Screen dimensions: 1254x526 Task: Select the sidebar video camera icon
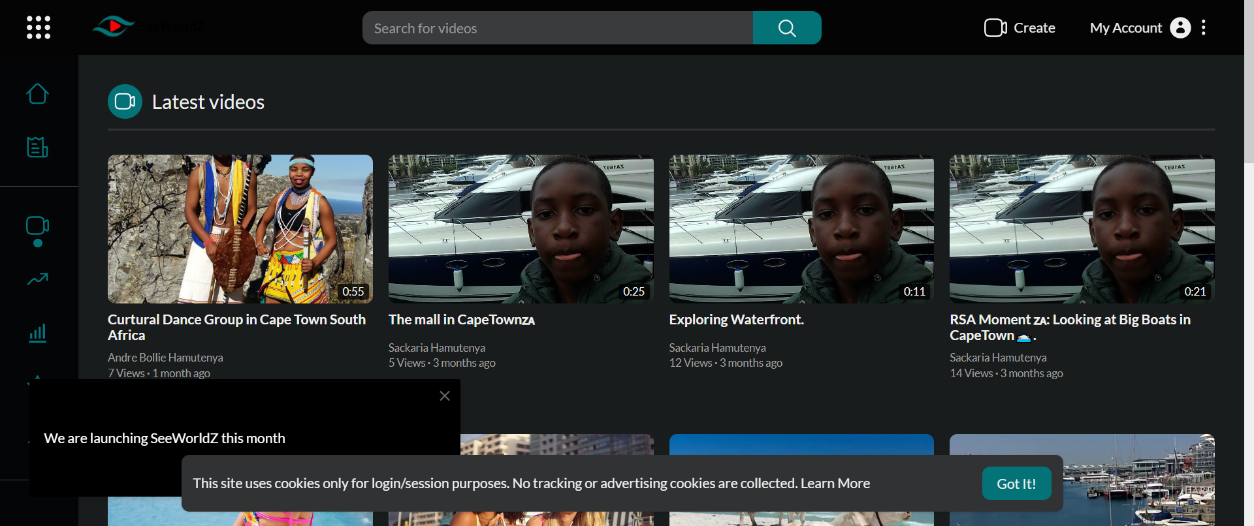point(37,226)
